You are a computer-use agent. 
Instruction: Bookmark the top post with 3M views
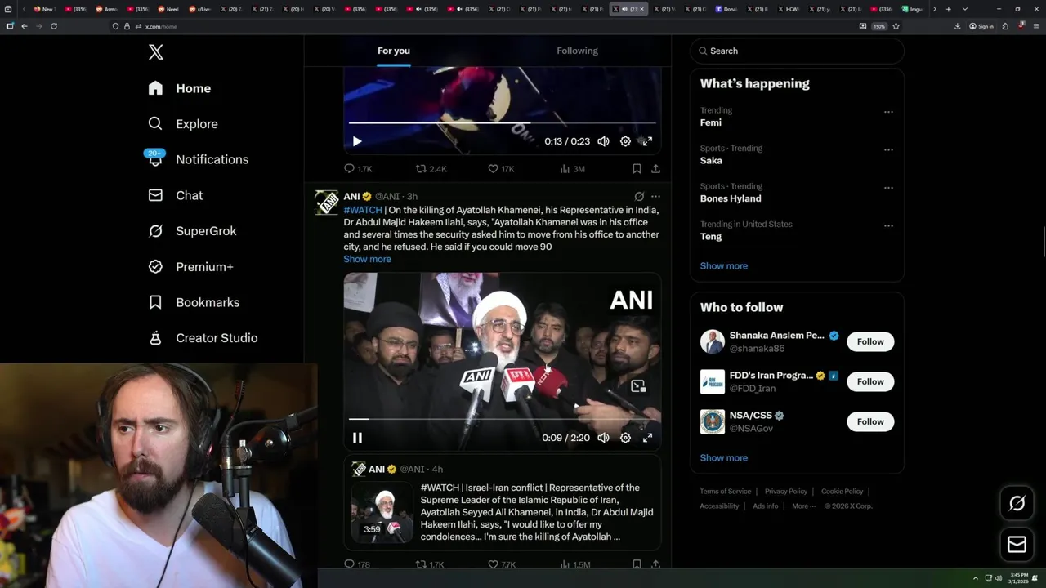637,169
